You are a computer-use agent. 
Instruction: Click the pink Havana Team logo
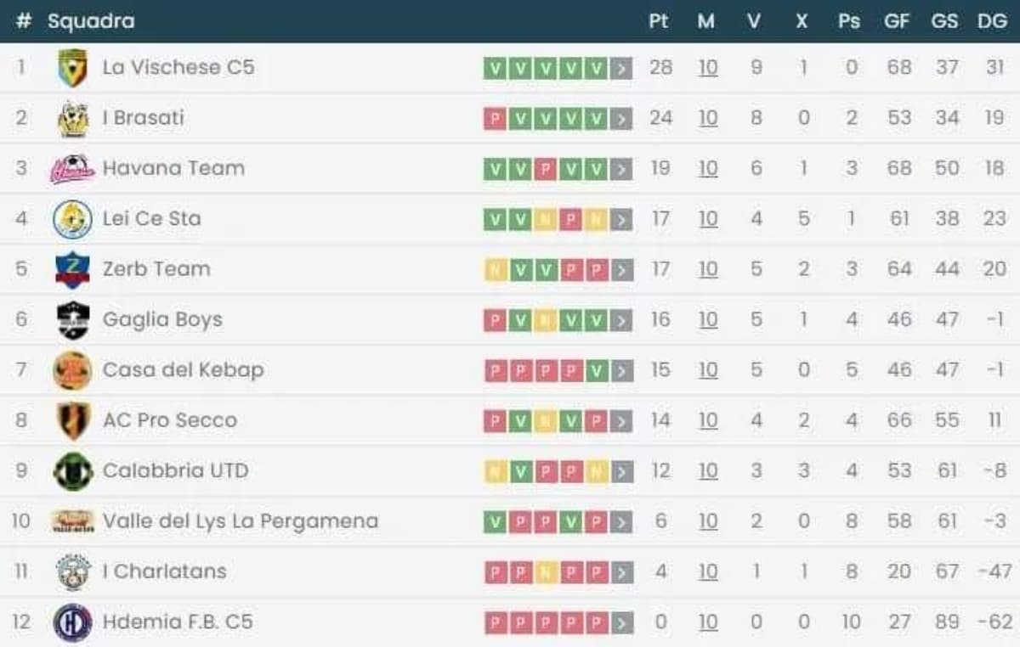pyautogui.click(x=72, y=169)
